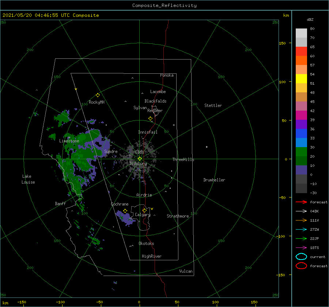
Task: Click the -30 value at scale bottom
Action: (313, 193)
